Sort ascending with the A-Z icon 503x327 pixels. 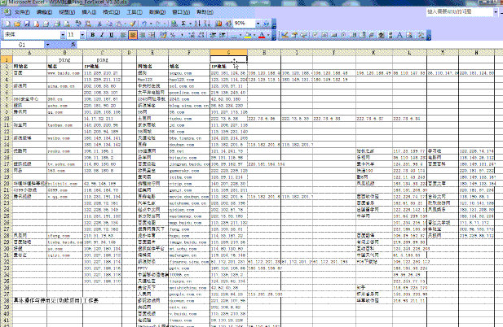197,24
